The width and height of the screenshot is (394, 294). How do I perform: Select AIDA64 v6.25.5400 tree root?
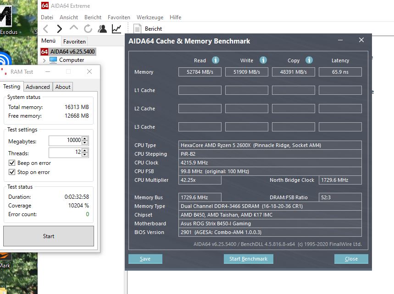point(72,52)
